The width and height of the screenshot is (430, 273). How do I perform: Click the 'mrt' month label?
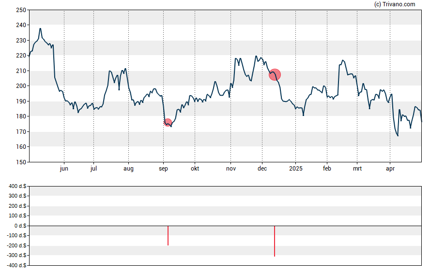click(357, 169)
